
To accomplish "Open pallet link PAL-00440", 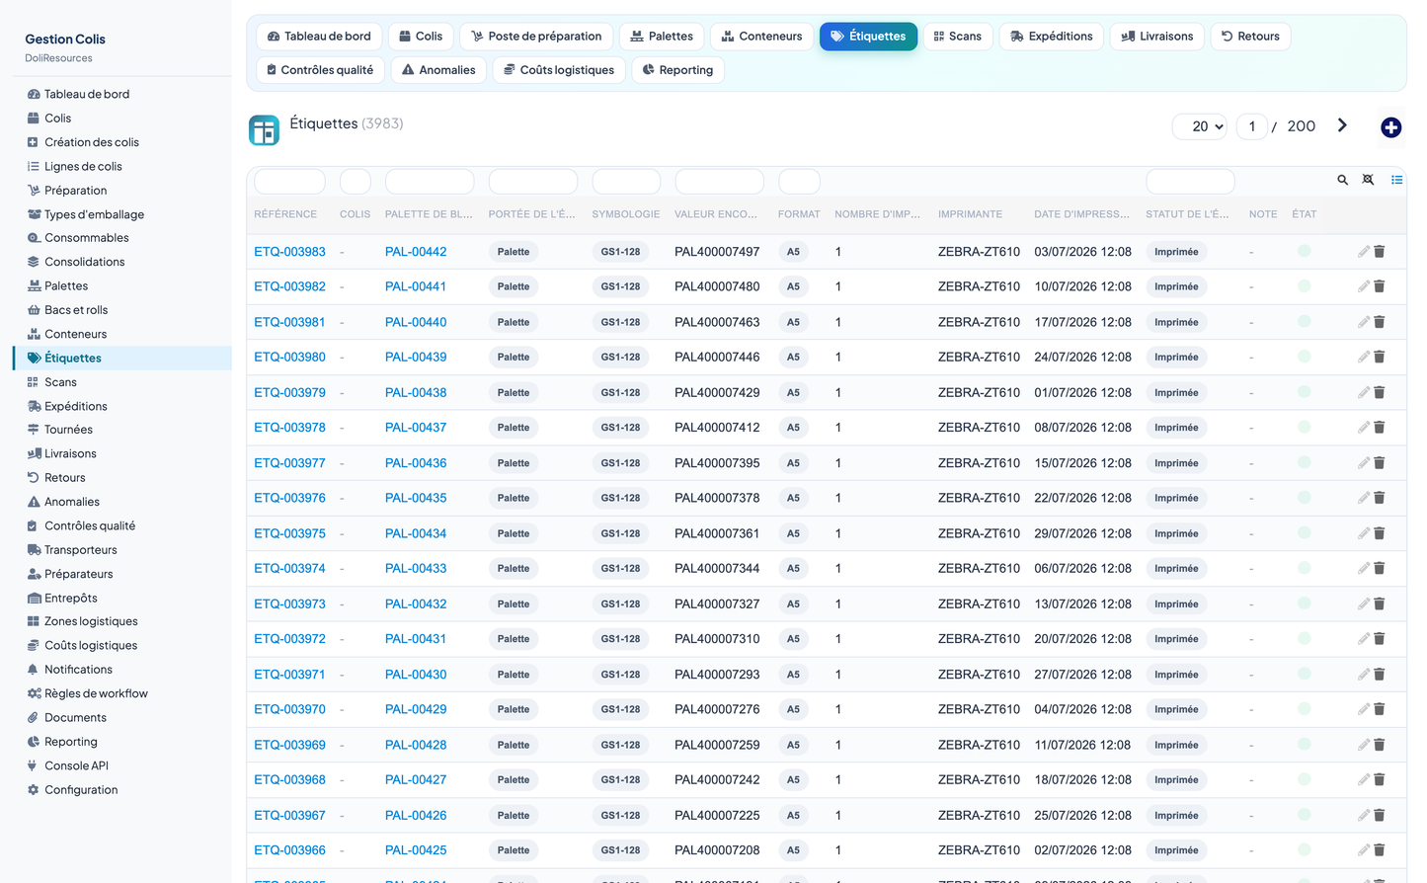I will (416, 322).
